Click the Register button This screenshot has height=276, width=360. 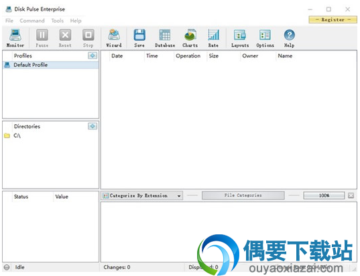click(333, 19)
